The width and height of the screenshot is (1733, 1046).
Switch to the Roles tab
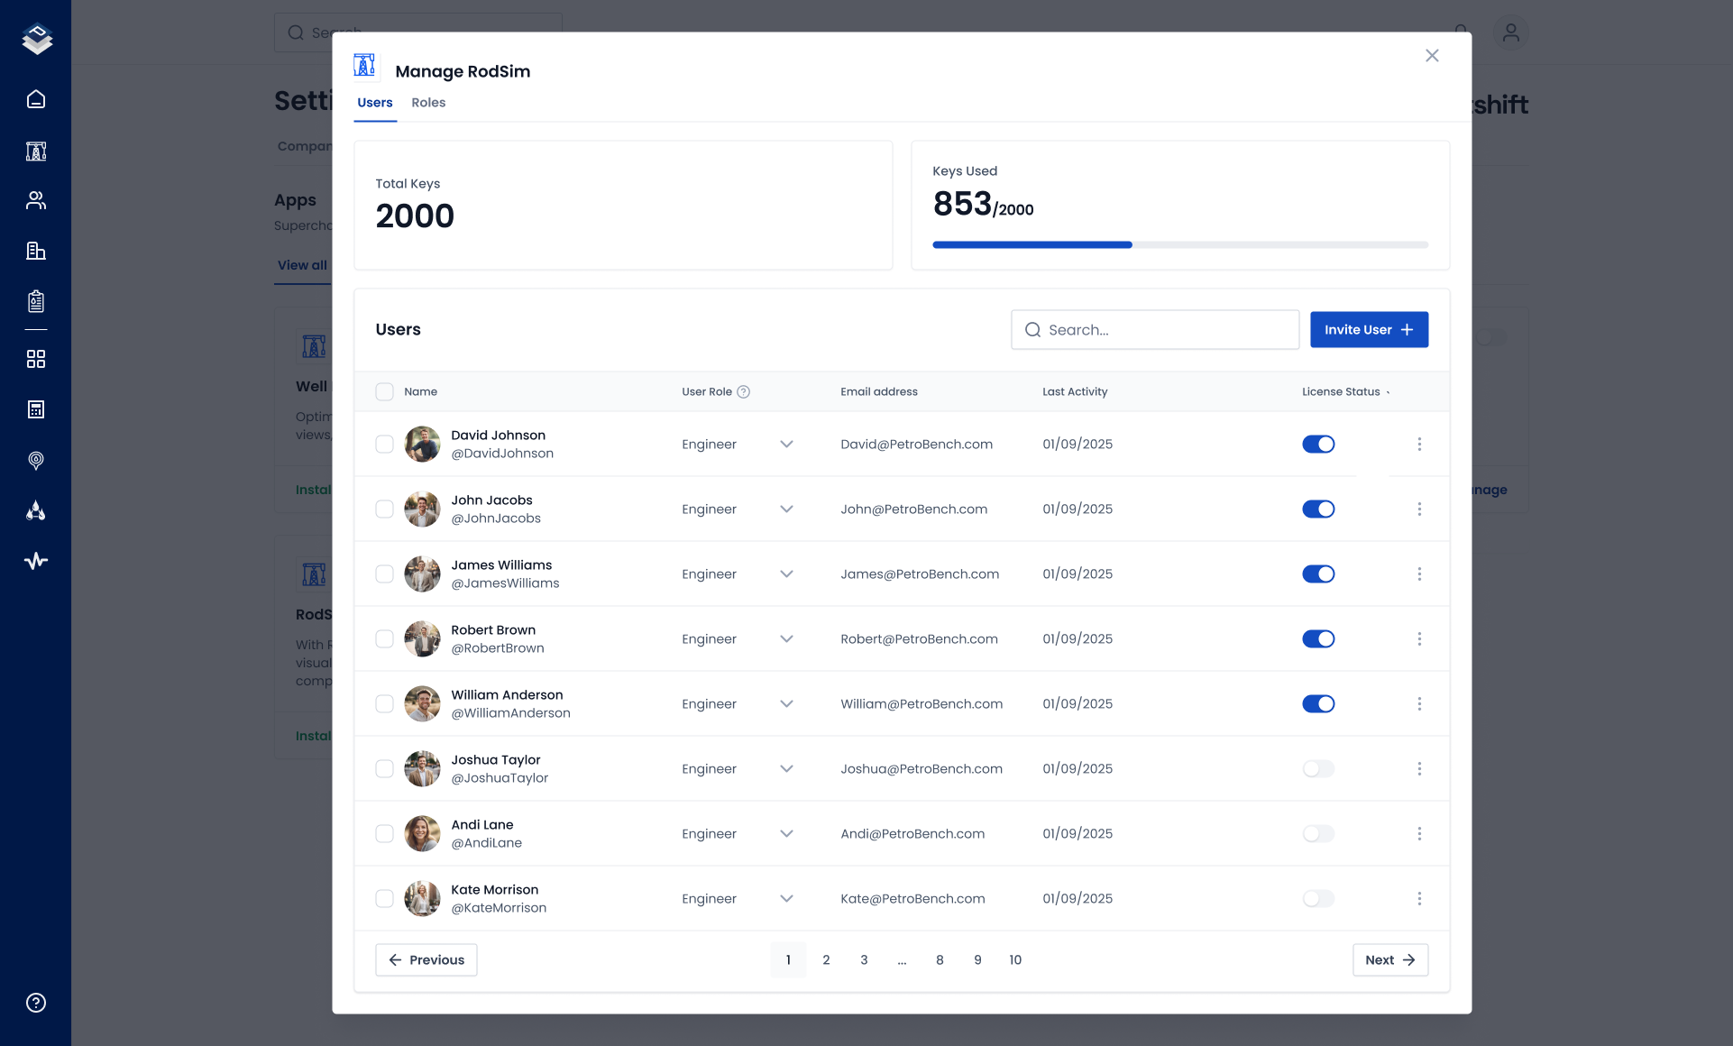click(x=428, y=103)
